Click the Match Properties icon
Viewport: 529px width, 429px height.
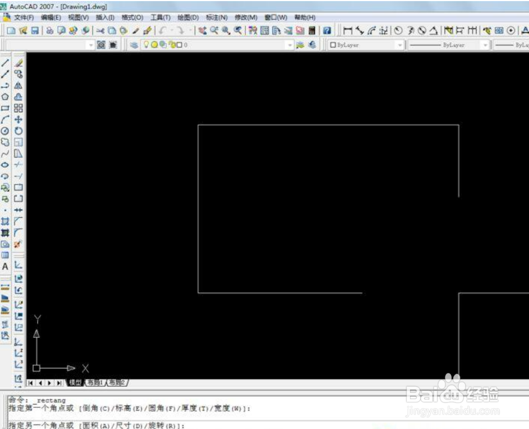136,31
